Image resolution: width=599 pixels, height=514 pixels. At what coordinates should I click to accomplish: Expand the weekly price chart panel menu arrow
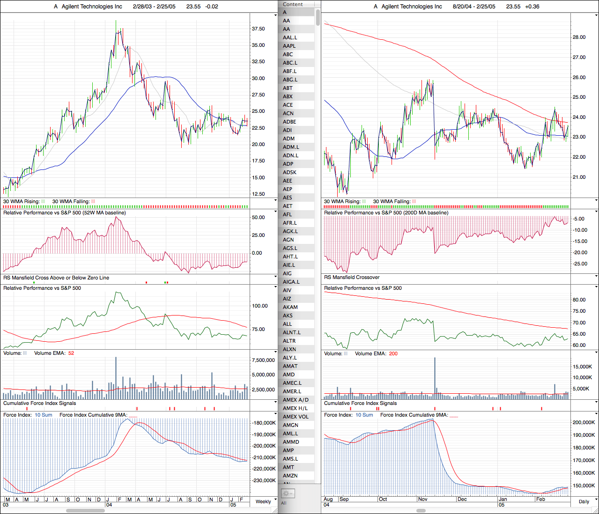coord(275,15)
